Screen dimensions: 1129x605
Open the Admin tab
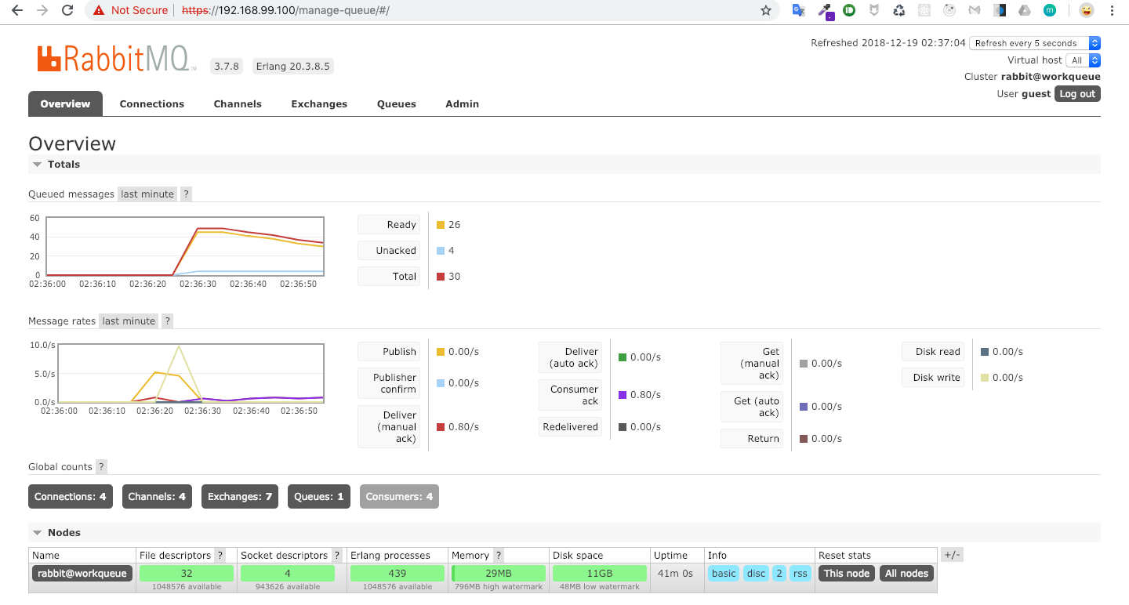tap(463, 103)
